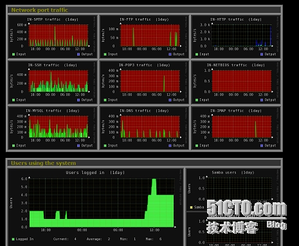Image resolution: width=299 pixels, height=246 pixels.
Task: Click the green Input swatch in IN-DNS legend
Action: (x=105, y=146)
